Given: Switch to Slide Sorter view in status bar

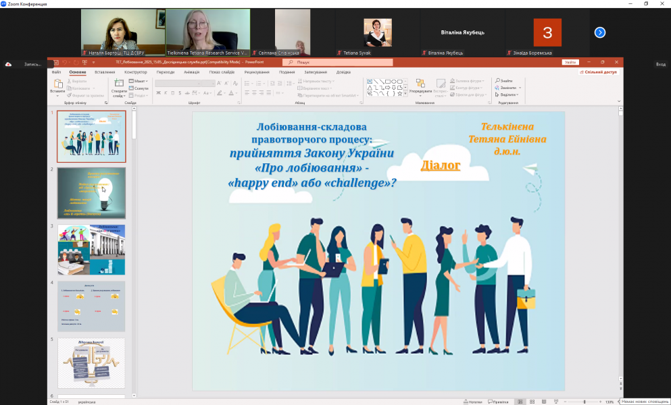Looking at the screenshot, I should click(532, 402).
